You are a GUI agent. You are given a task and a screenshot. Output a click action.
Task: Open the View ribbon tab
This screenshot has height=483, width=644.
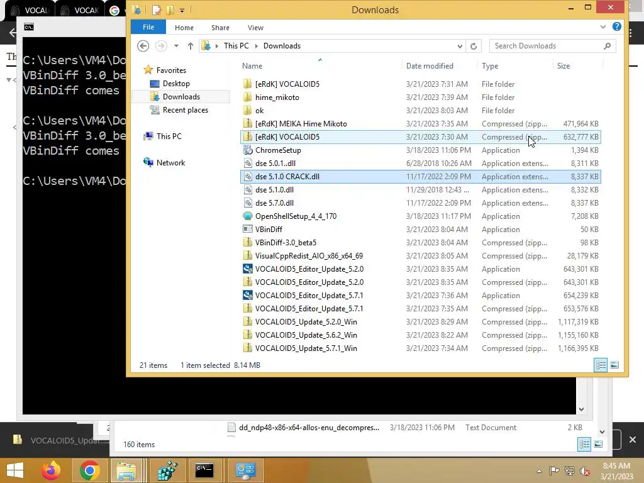255,28
